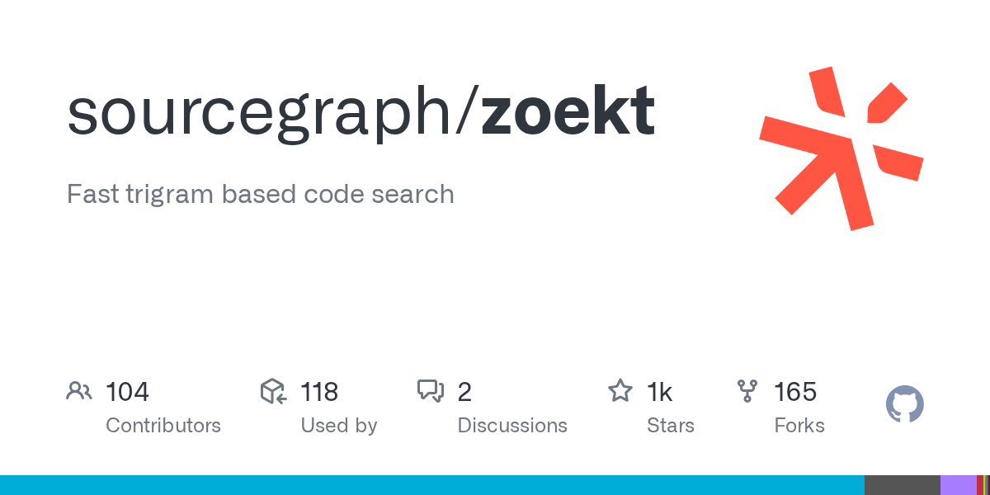Click the 104 contributors count
The image size is (990, 495).
127,392
